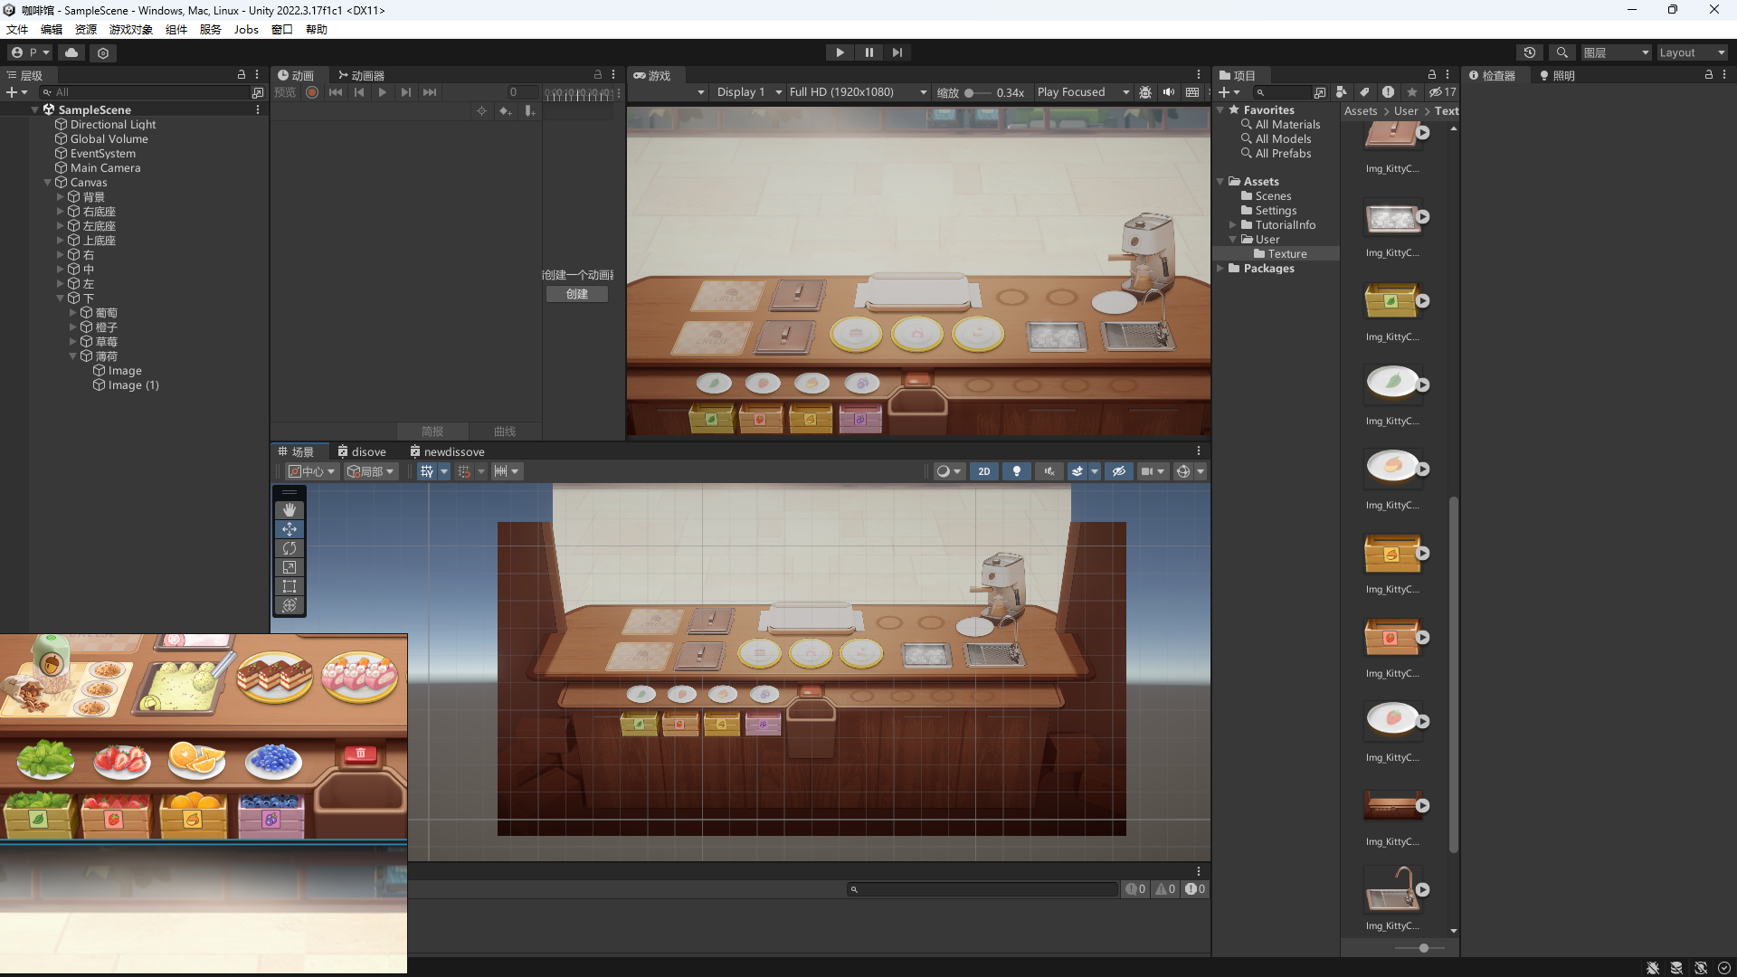Screen dimensions: 1737x977
Task: Select the Texture folder in project
Action: [1286, 254]
